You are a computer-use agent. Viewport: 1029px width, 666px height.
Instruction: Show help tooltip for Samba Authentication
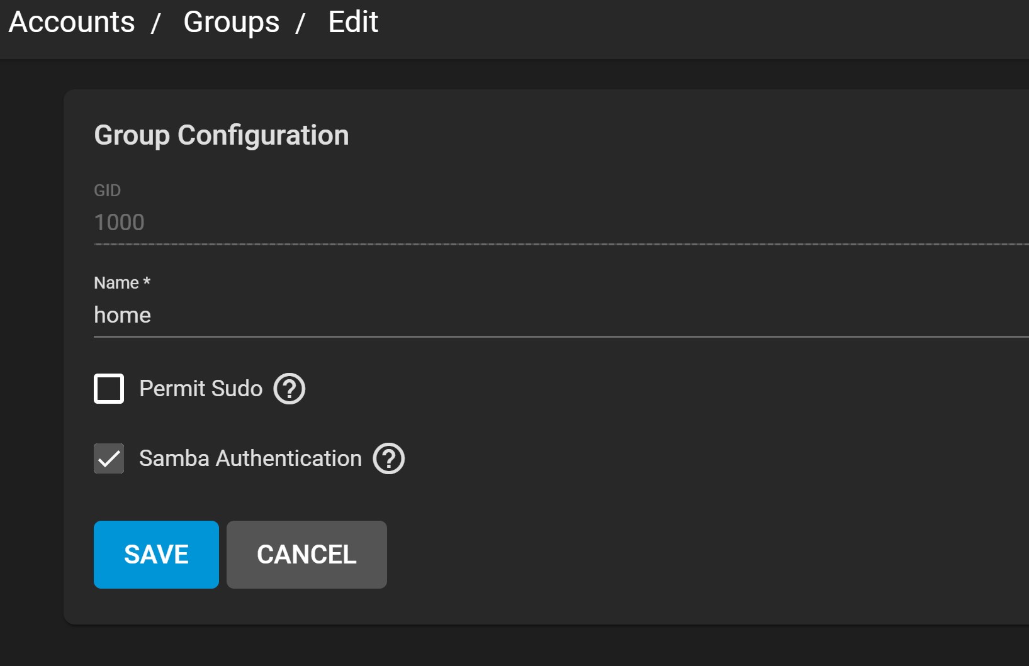(389, 458)
